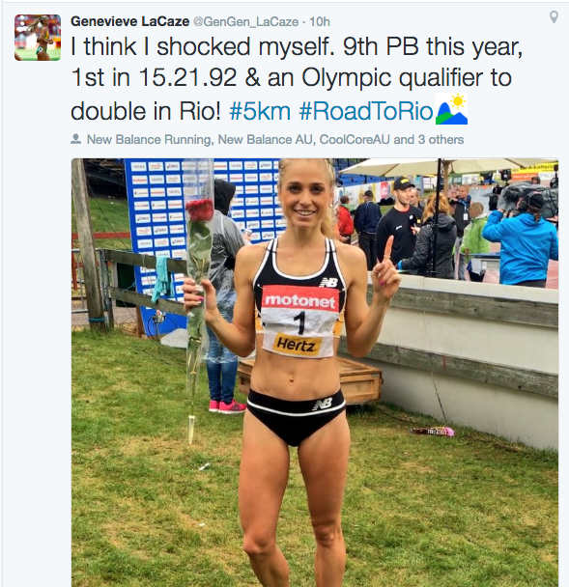Click the motonet race bib in photo
The width and height of the screenshot is (569, 587).
299,321
